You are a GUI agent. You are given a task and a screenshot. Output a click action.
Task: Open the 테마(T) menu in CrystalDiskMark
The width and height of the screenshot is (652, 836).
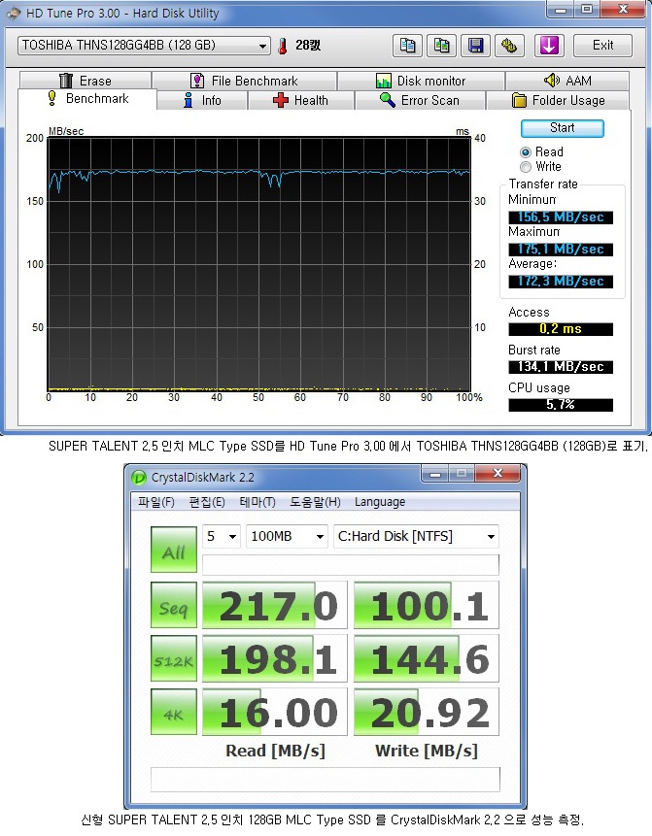coord(257,502)
